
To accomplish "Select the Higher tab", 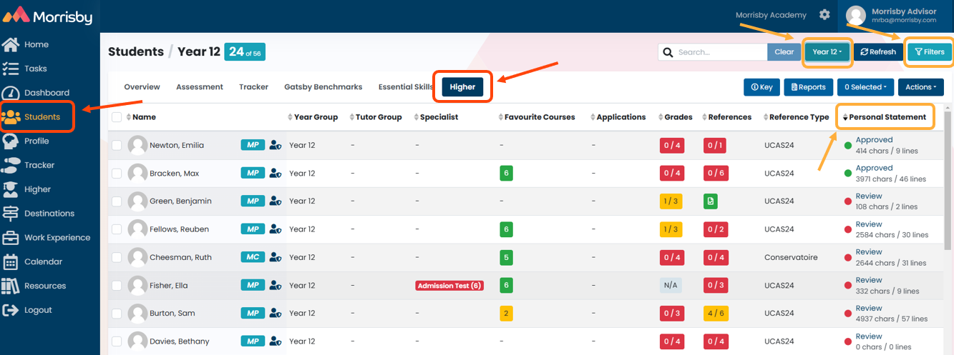I will click(462, 87).
